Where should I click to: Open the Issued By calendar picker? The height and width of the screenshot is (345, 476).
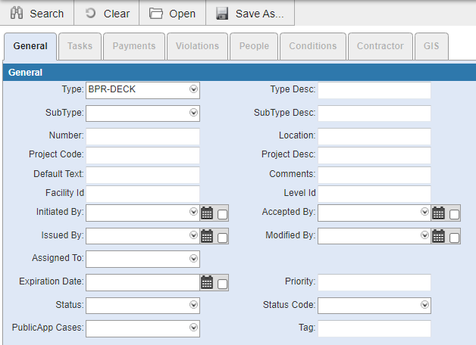[x=207, y=236]
